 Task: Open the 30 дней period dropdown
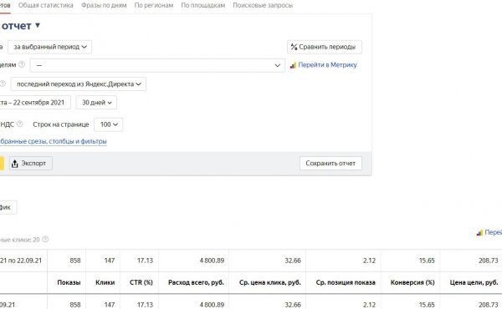[x=96, y=103]
